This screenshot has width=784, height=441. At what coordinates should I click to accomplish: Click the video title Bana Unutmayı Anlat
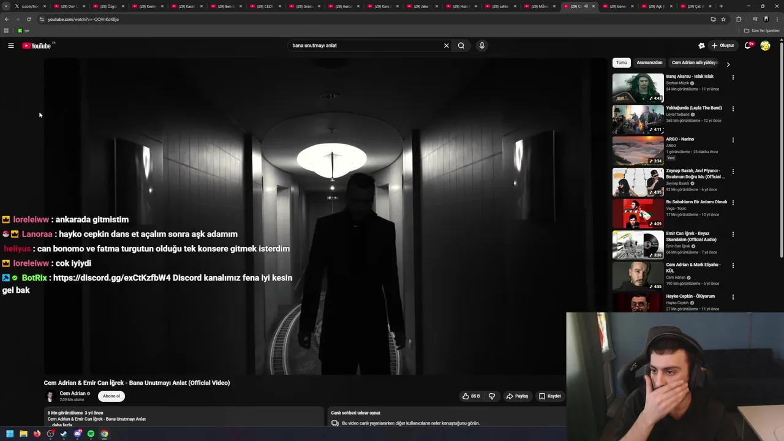137,383
